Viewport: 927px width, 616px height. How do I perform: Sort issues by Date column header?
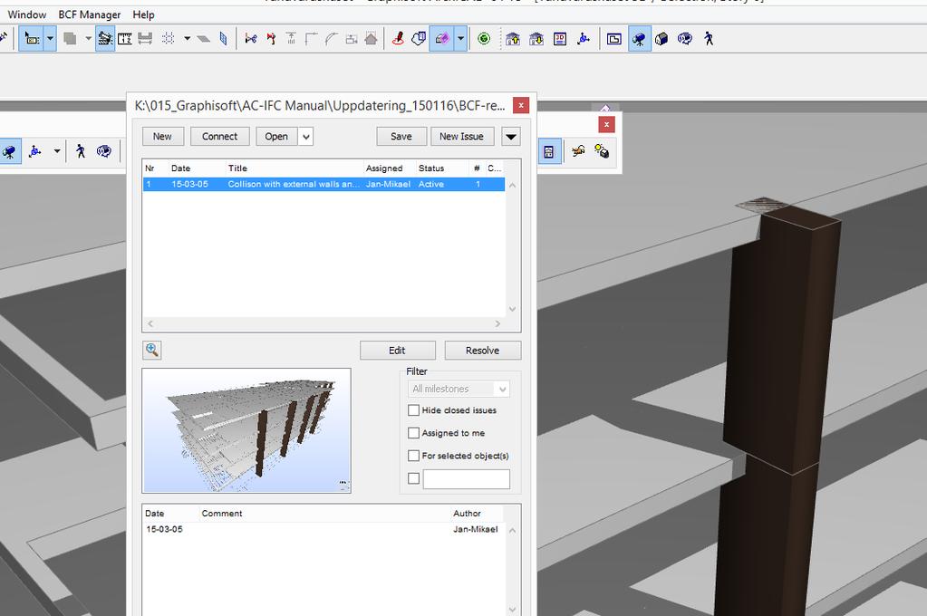click(x=180, y=168)
